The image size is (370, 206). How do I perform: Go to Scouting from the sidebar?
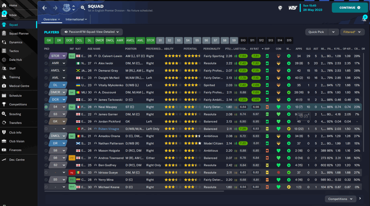[x=15, y=114]
